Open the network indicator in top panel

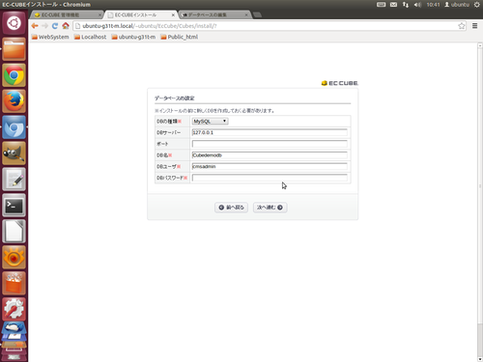(x=406, y=5)
